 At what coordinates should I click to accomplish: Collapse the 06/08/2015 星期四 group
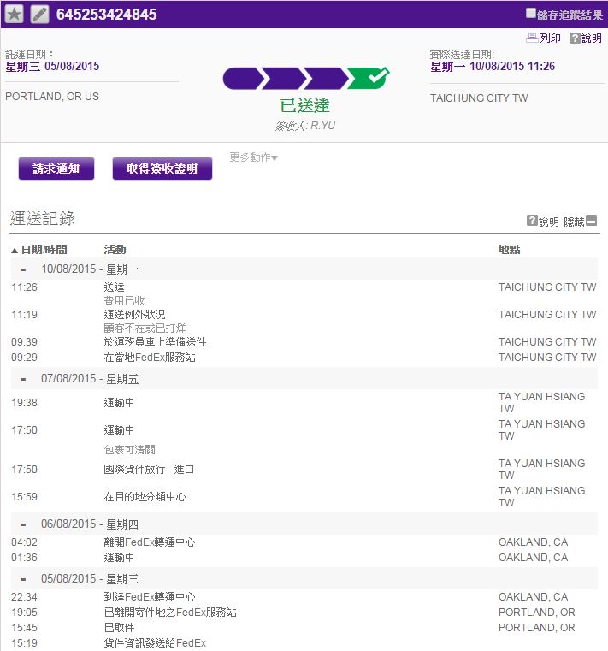click(x=23, y=524)
